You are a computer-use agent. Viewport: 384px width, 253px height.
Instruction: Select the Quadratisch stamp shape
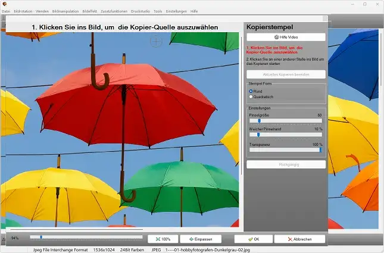(x=251, y=96)
